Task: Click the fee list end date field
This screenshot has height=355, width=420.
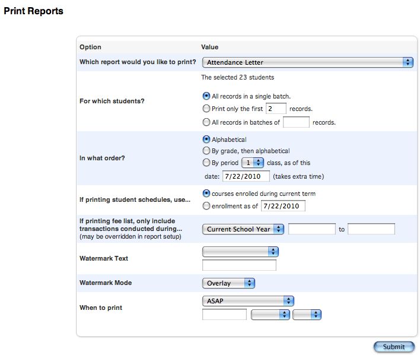Action: pos(371,229)
